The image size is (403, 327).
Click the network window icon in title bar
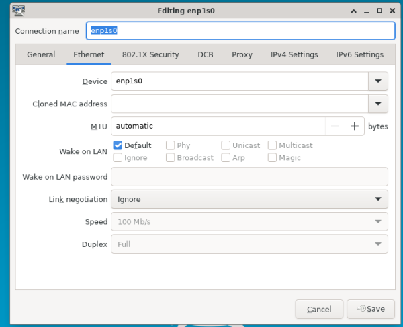tap(11, 11)
